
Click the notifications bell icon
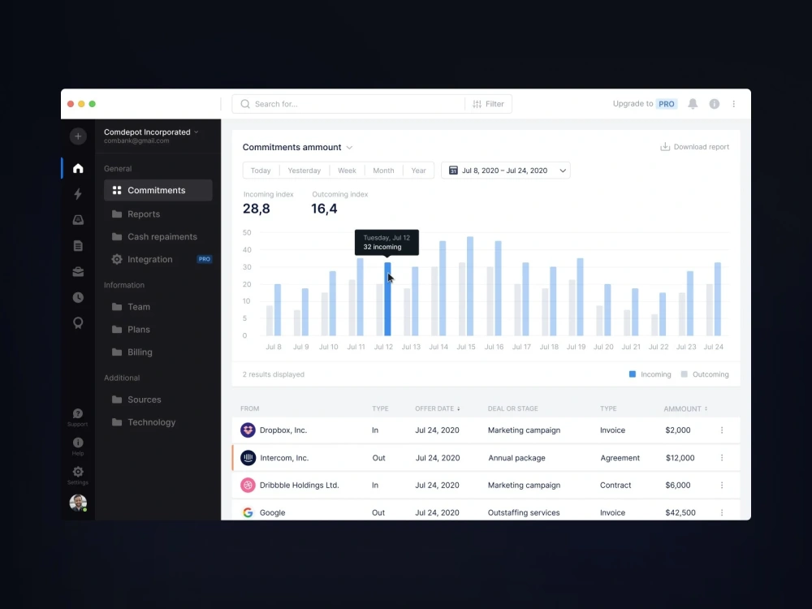tap(693, 104)
